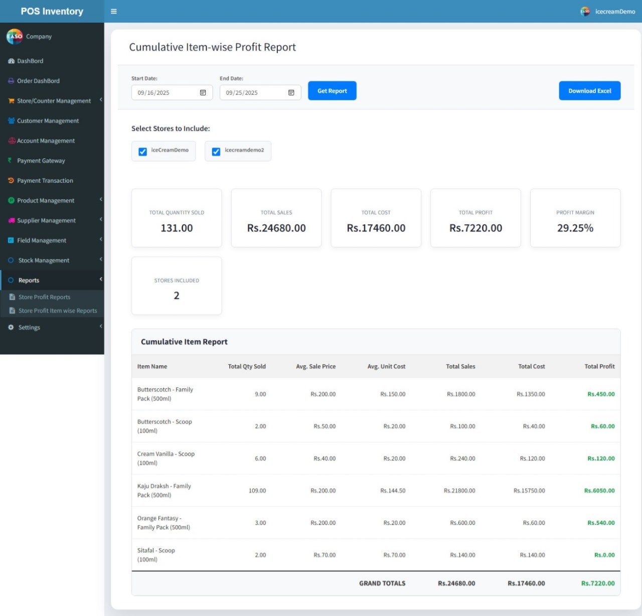The image size is (642, 616).
Task: Uncheck the icecreamdemo2 store checkbox
Action: point(216,151)
